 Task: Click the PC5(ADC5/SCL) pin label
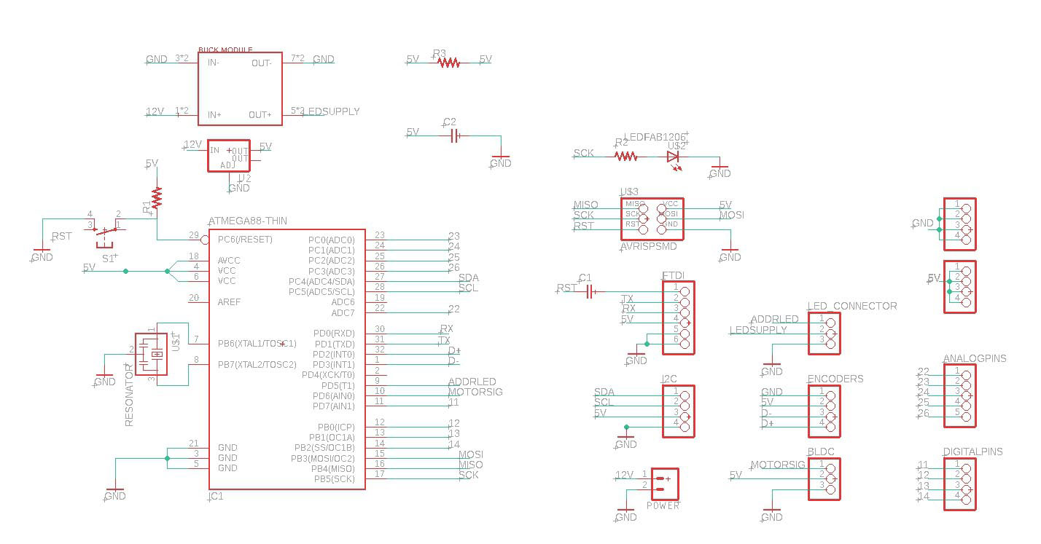pos(322,291)
